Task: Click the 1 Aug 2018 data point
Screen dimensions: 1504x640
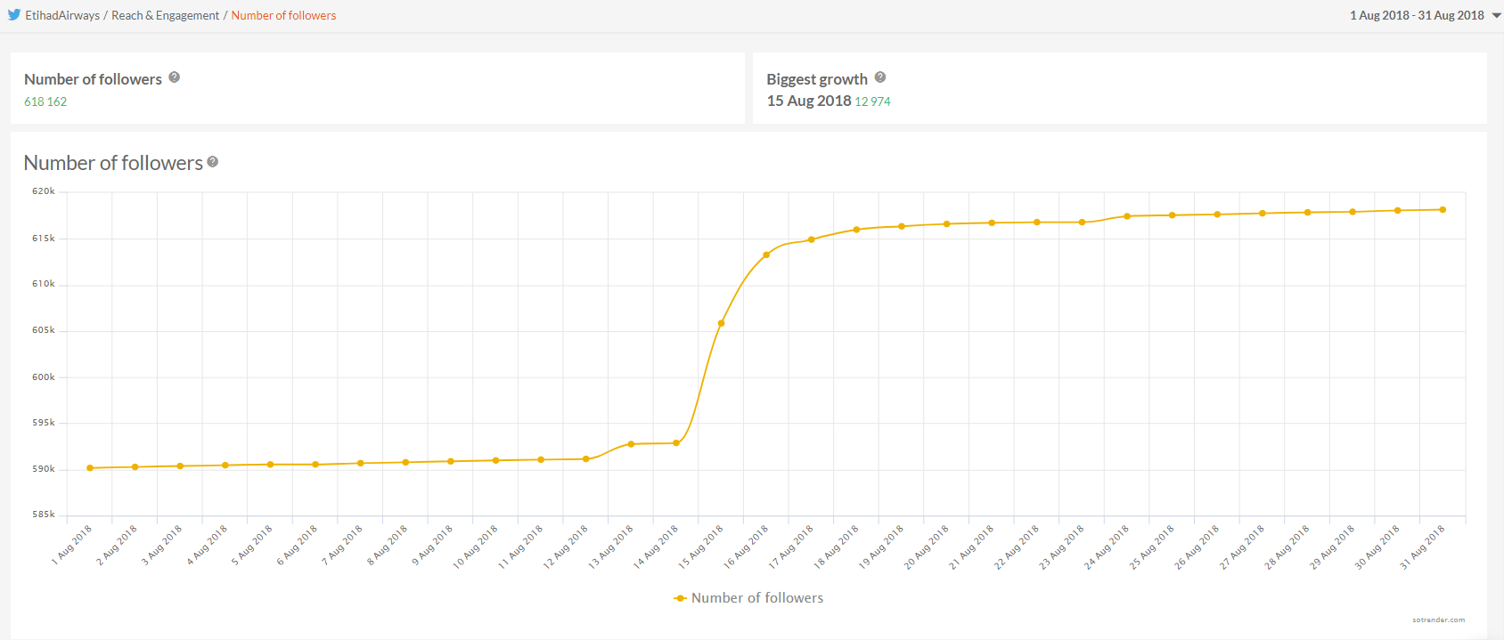Action: [x=90, y=468]
